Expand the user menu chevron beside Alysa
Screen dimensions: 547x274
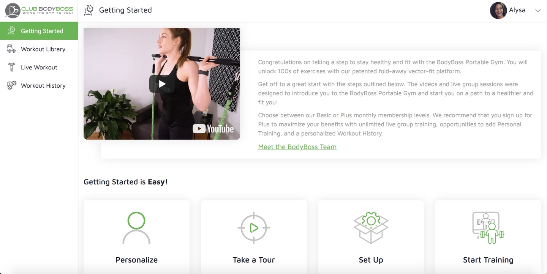(x=538, y=11)
